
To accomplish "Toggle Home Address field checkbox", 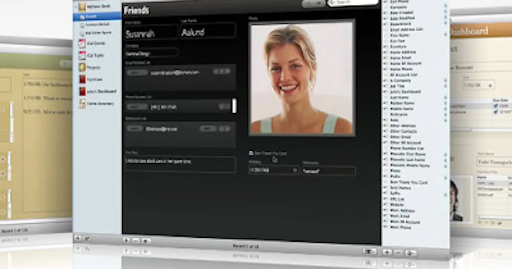I will 386,52.
